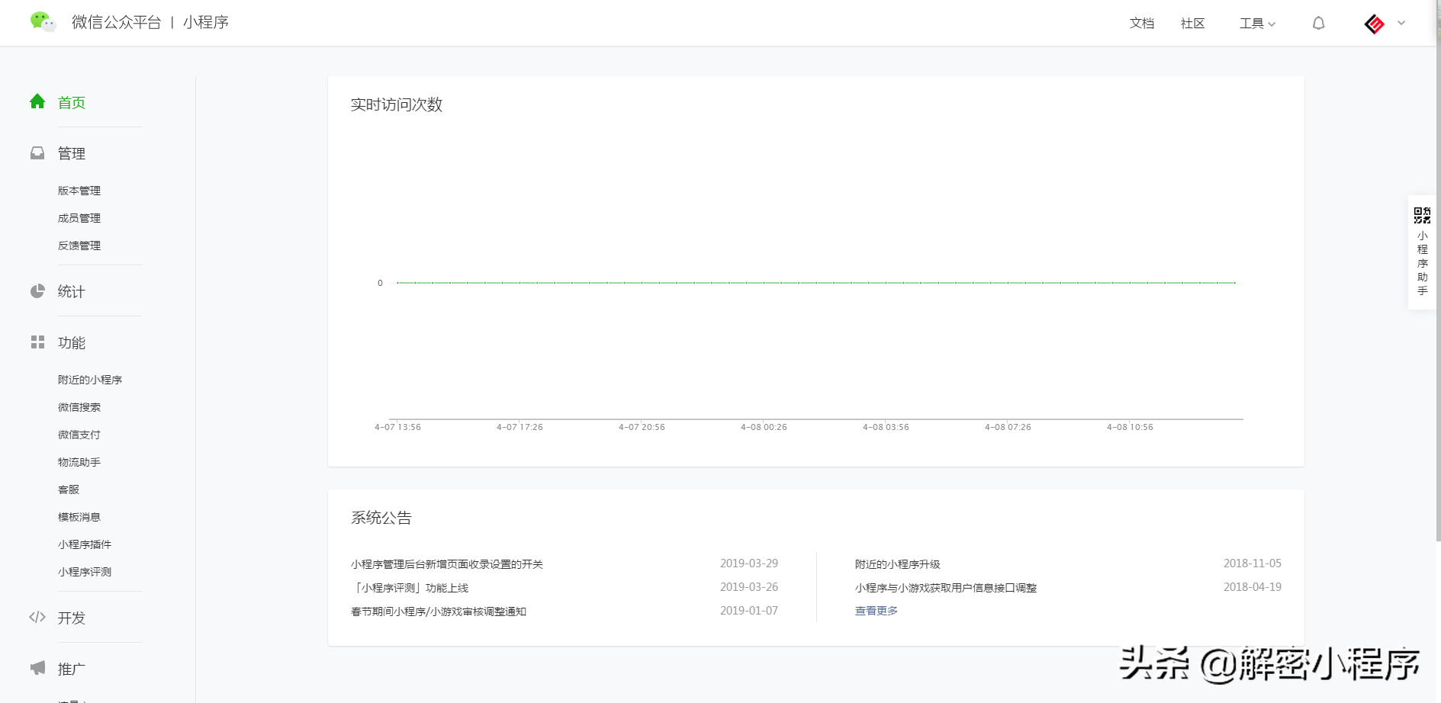Select 开发 section in sidebar
The image size is (1441, 703).
(72, 618)
